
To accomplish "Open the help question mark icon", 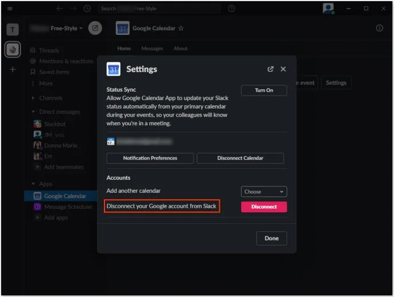I will click(231, 9).
